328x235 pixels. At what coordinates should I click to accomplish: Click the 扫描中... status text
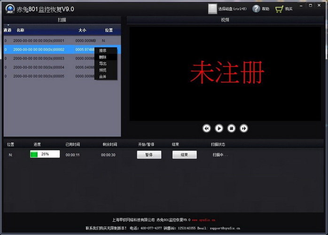pos(220,155)
